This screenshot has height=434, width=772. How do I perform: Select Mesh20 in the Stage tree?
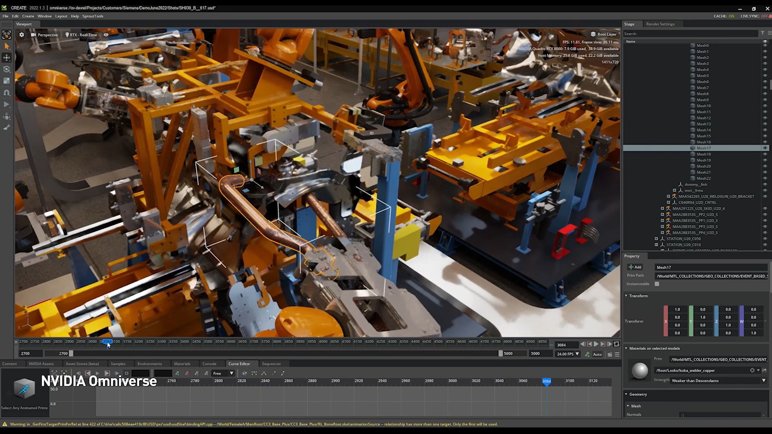click(704, 166)
